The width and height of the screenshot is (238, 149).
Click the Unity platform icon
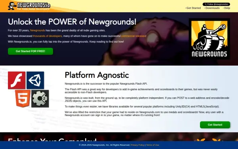[35, 80]
